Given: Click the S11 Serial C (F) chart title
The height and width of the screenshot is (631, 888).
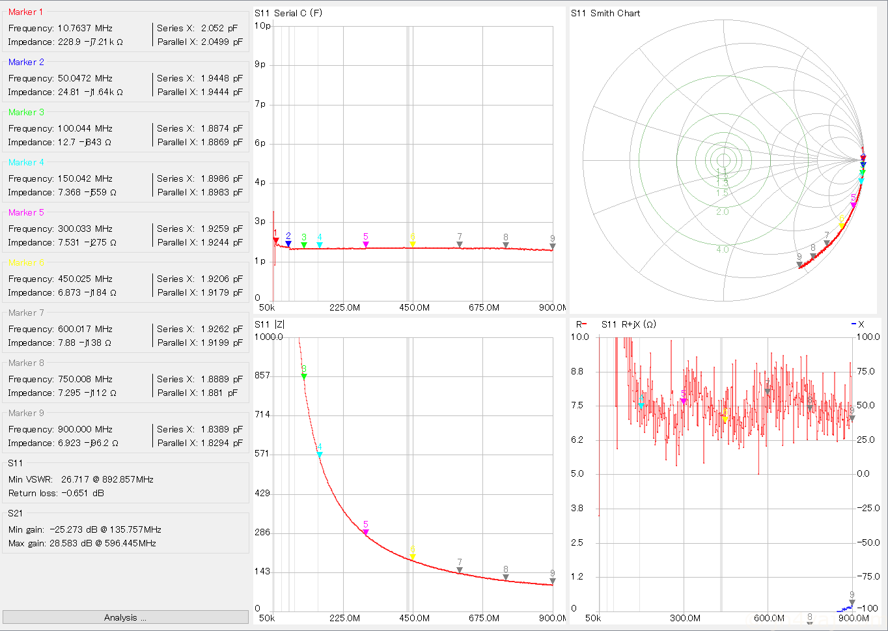Looking at the screenshot, I should (288, 13).
